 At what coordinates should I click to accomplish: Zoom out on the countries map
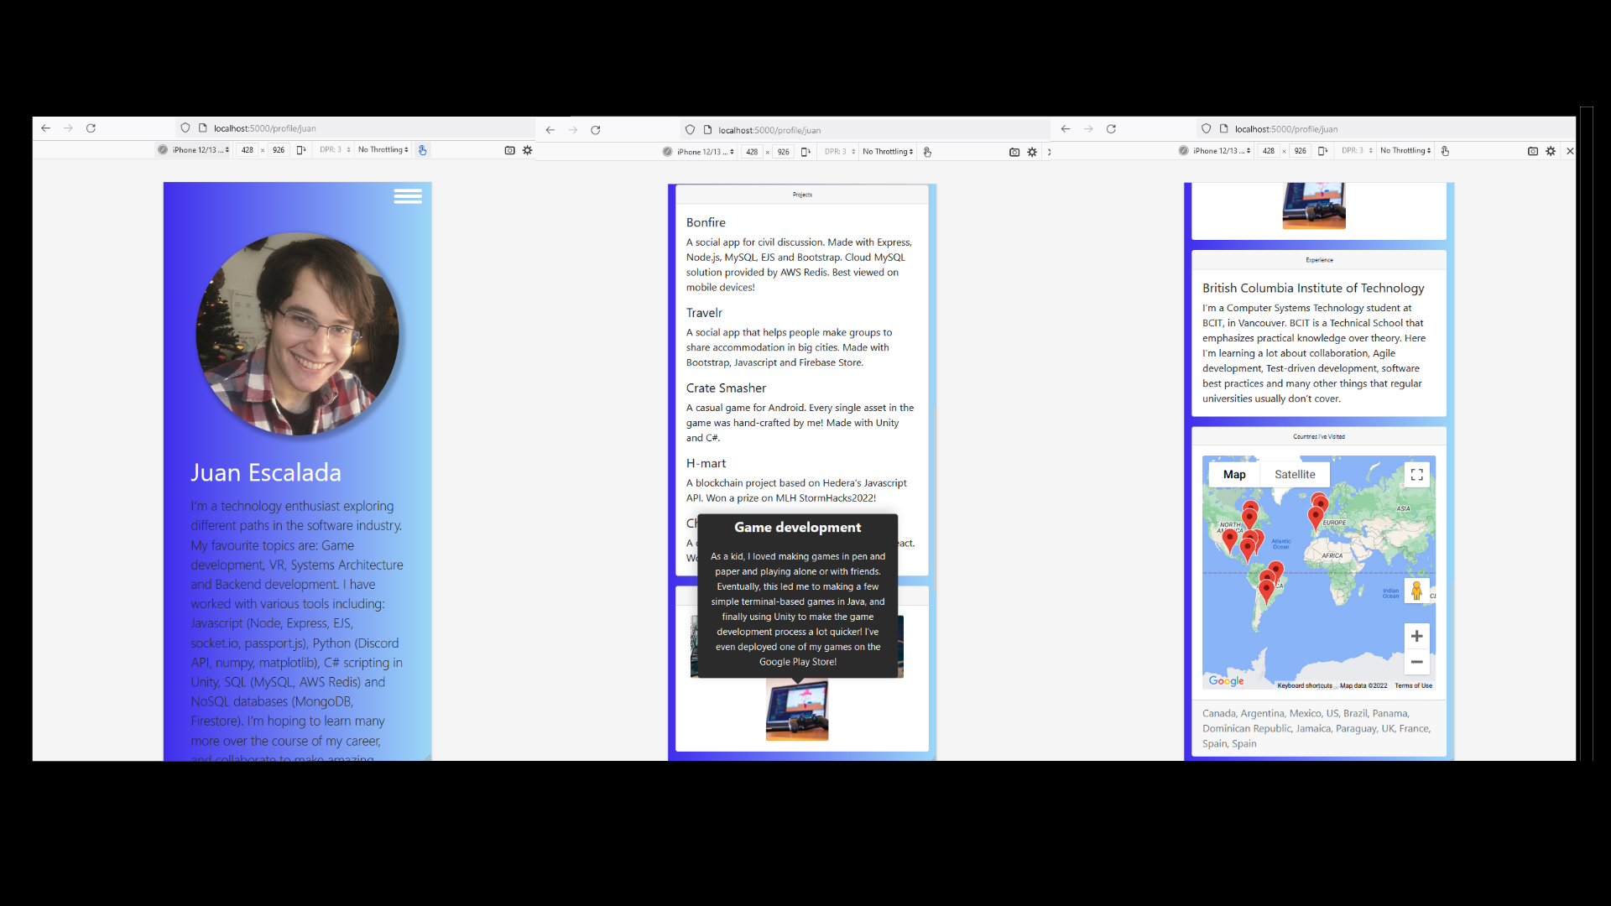coord(1416,662)
